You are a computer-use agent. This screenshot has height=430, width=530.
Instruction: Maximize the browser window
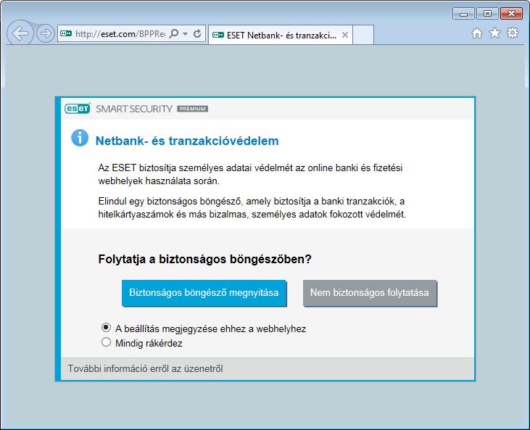pos(487,14)
